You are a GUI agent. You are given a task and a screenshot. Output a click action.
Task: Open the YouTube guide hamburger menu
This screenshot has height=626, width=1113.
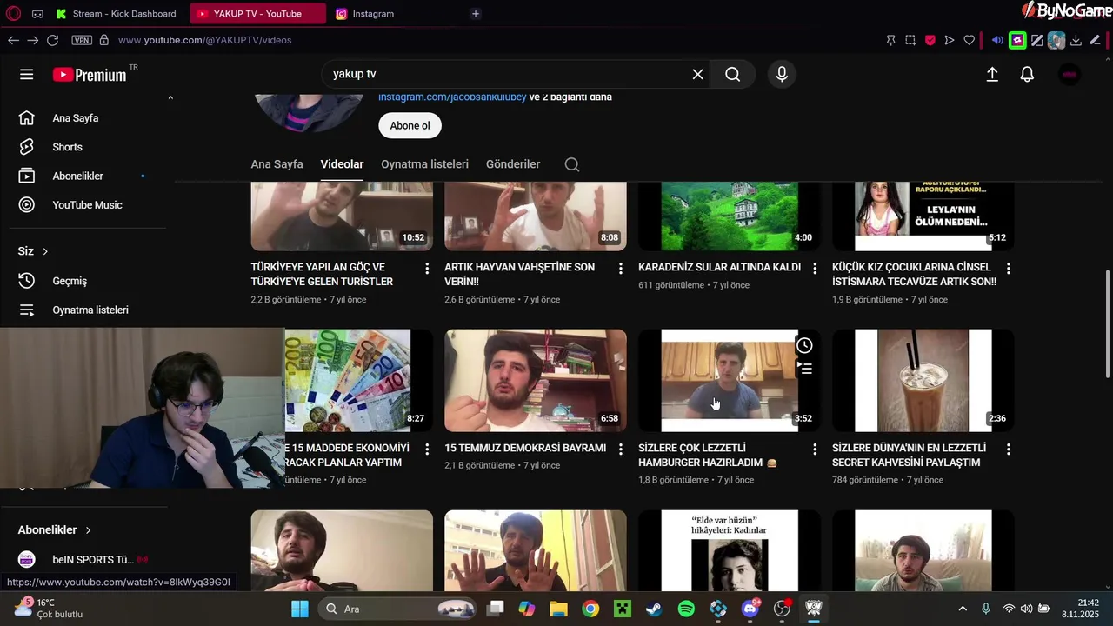click(27, 75)
